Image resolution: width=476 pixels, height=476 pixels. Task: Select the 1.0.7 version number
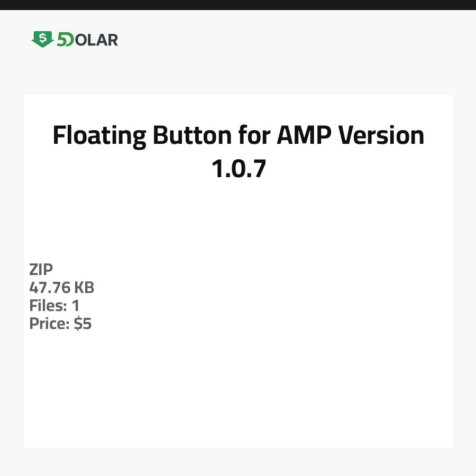pyautogui.click(x=238, y=169)
